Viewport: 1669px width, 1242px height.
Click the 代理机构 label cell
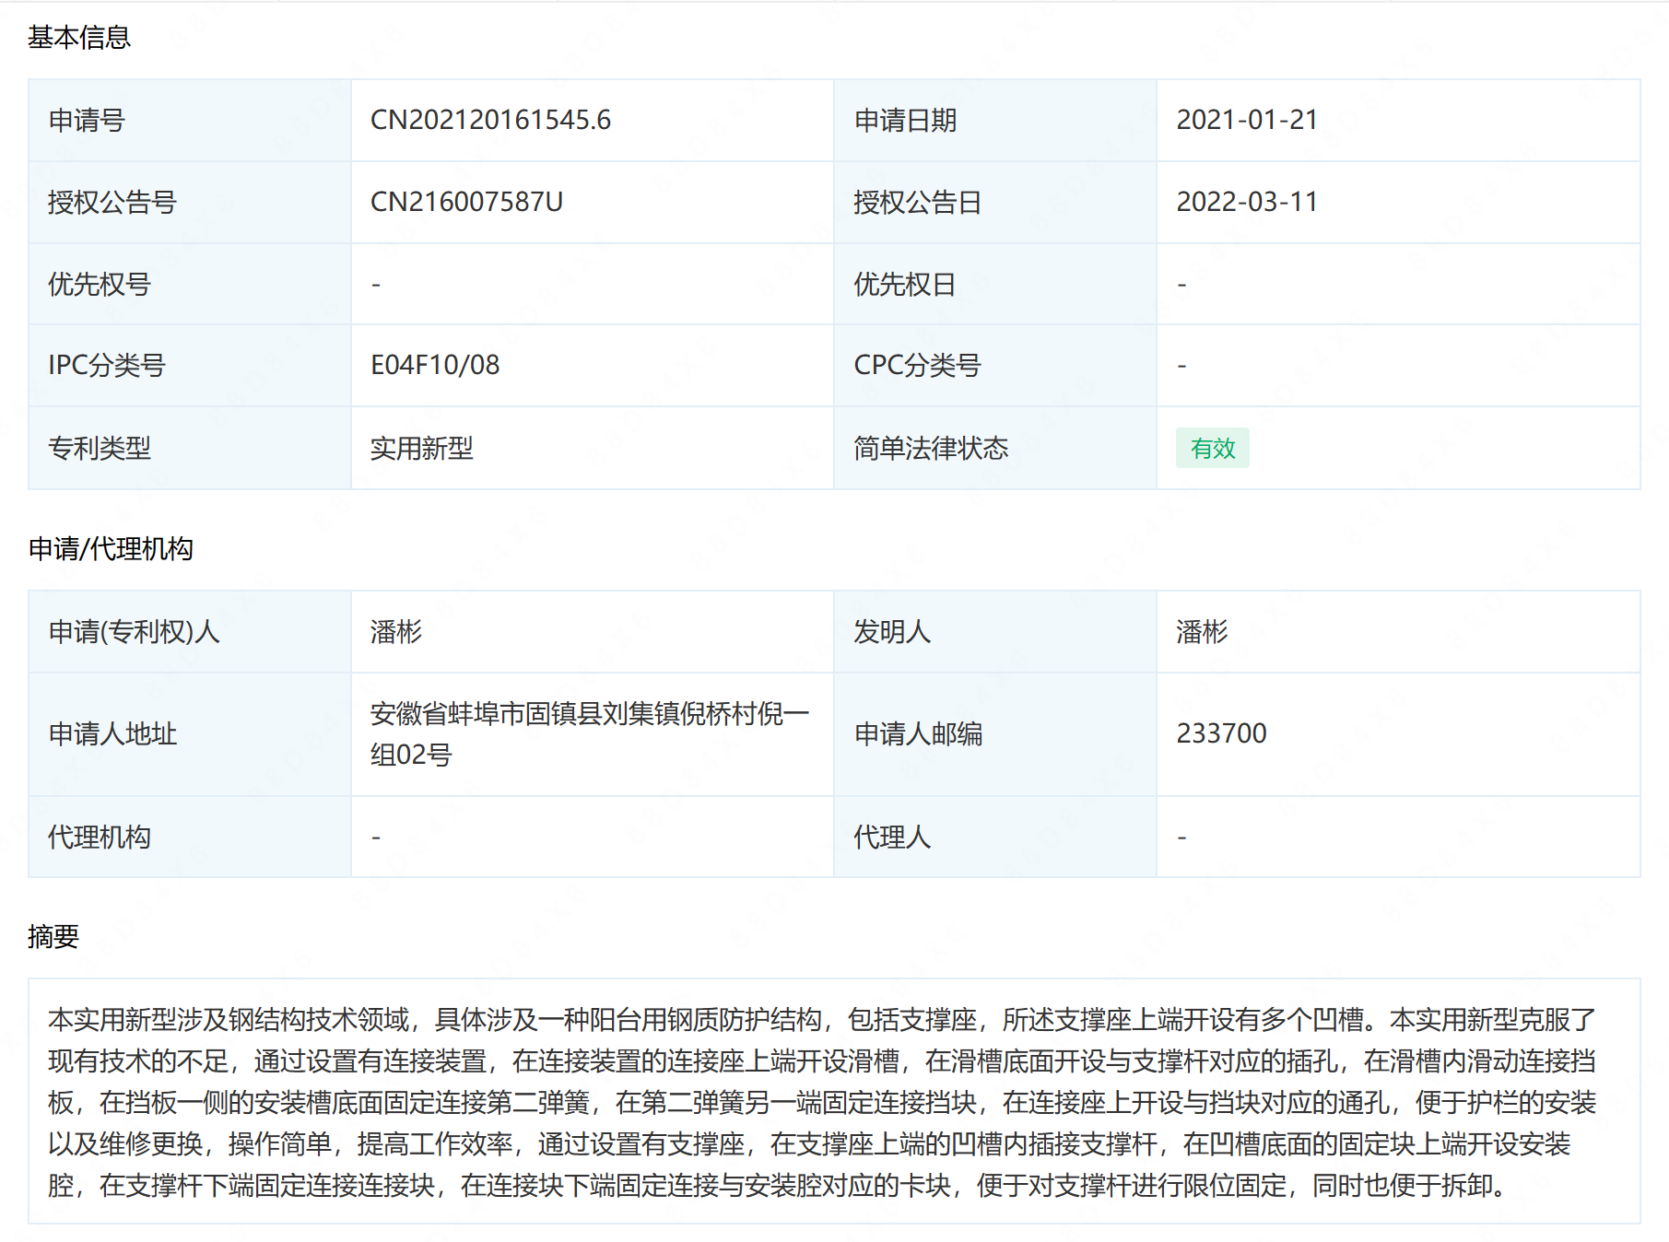pyautogui.click(x=190, y=837)
